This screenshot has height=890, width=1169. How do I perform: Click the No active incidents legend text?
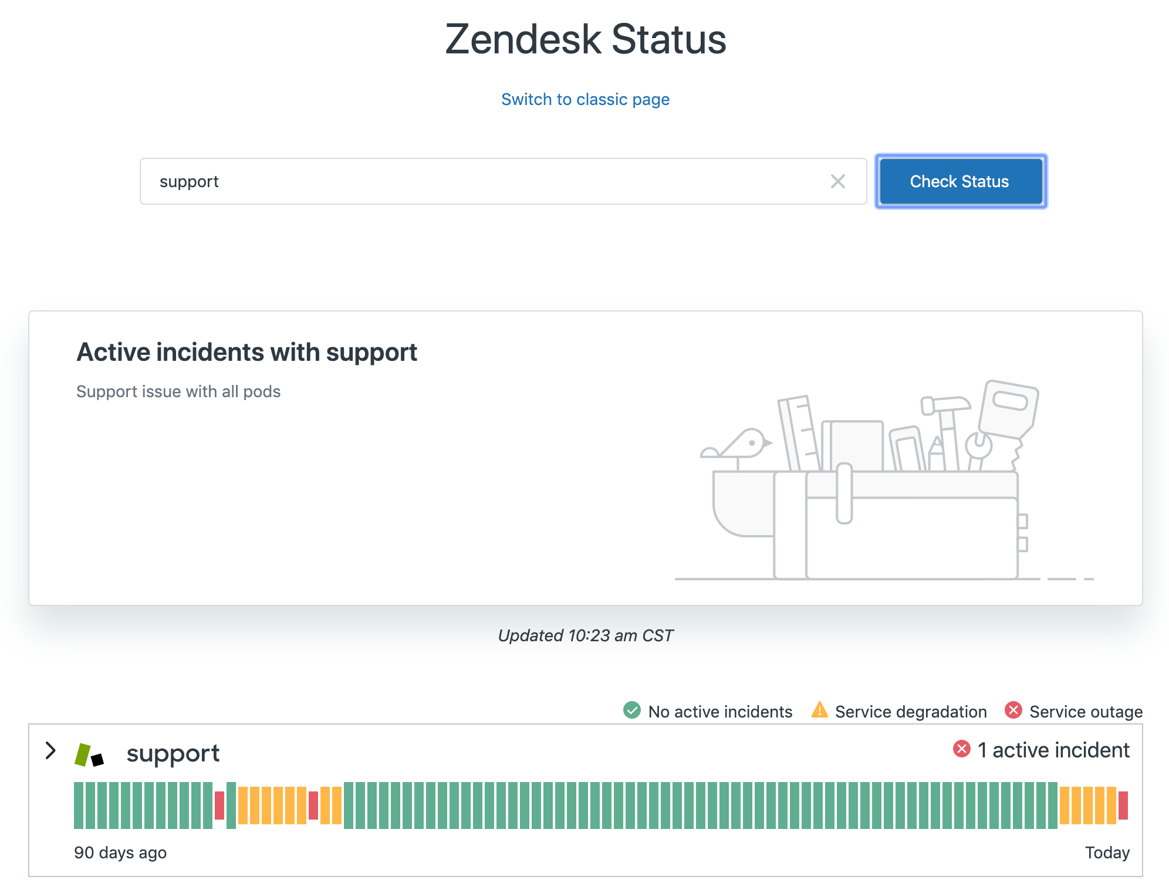(720, 712)
